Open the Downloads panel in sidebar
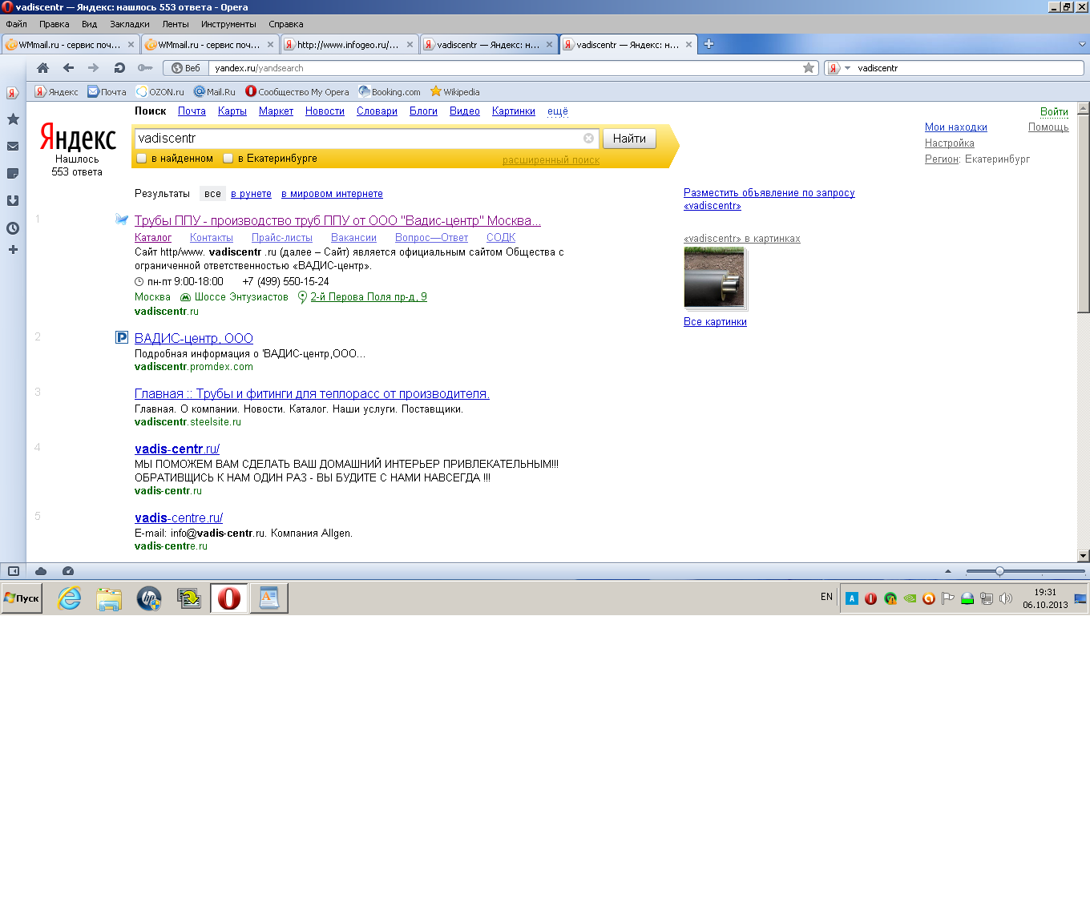 13,200
